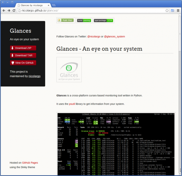Viewport: 182px width, 176px height.
Task: Click the 'Glances - An eye on your system' heading
Action: pyautogui.click(x=99, y=49)
